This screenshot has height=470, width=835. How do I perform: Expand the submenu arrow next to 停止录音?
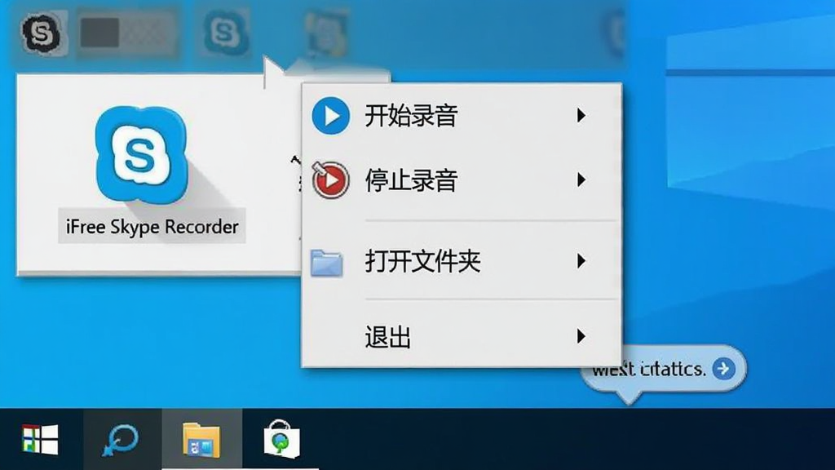(x=581, y=180)
